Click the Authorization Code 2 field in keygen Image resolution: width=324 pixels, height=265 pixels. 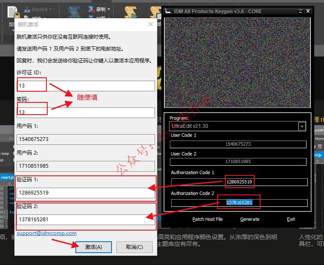coord(239,203)
